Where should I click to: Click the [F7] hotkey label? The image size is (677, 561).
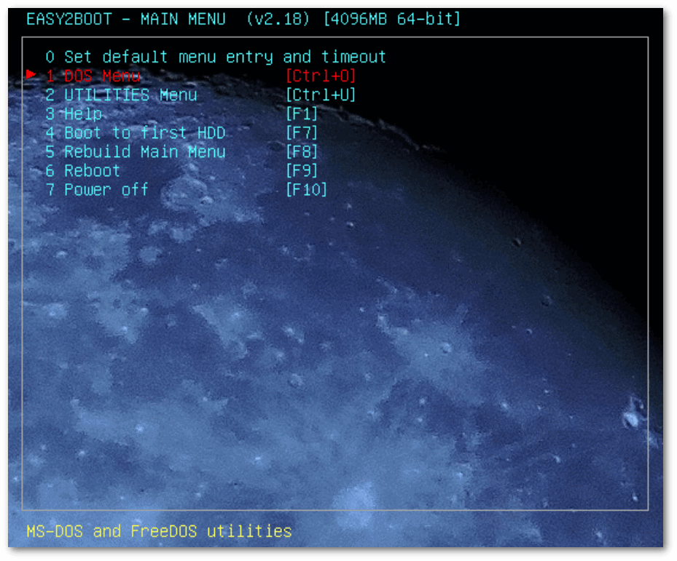tap(301, 132)
